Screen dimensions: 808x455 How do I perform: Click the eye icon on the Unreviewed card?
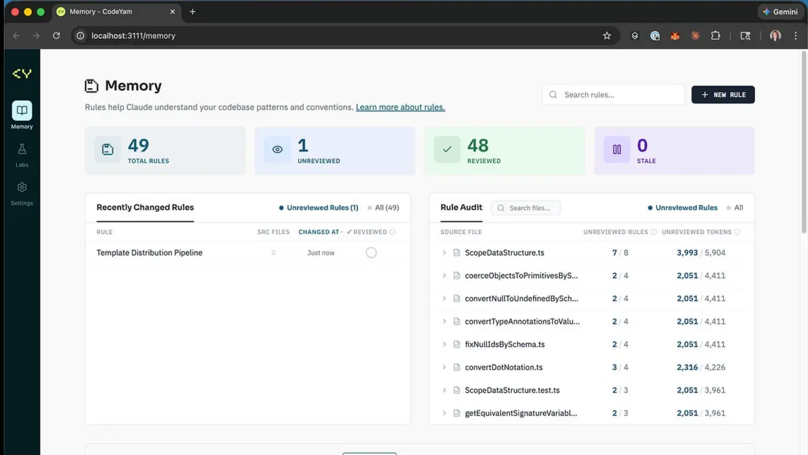coord(277,149)
